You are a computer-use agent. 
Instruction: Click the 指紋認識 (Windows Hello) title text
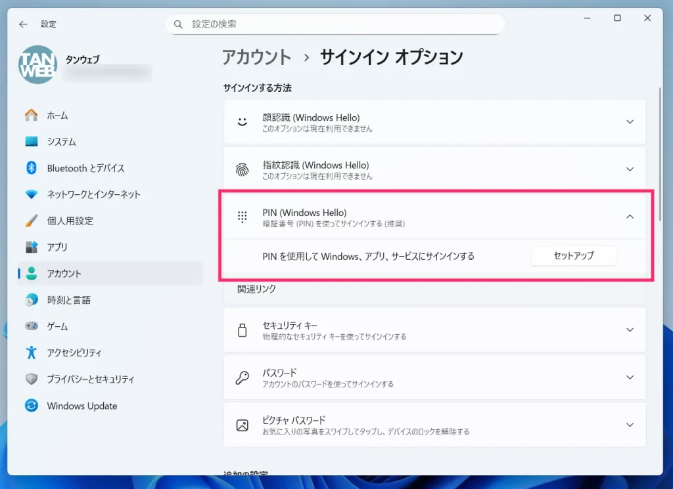(315, 165)
